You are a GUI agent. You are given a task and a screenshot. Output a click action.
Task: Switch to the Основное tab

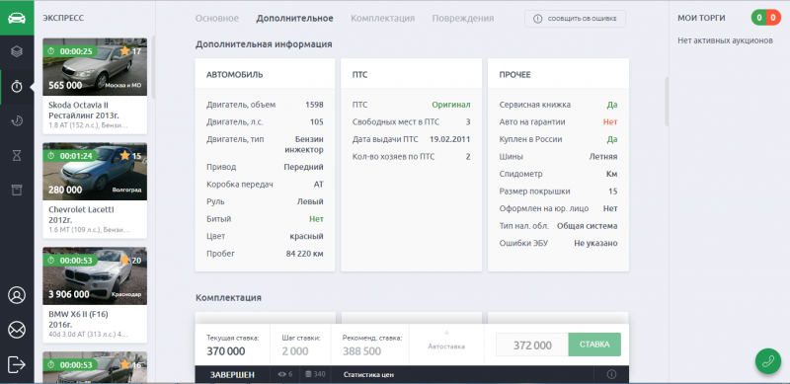coord(216,19)
